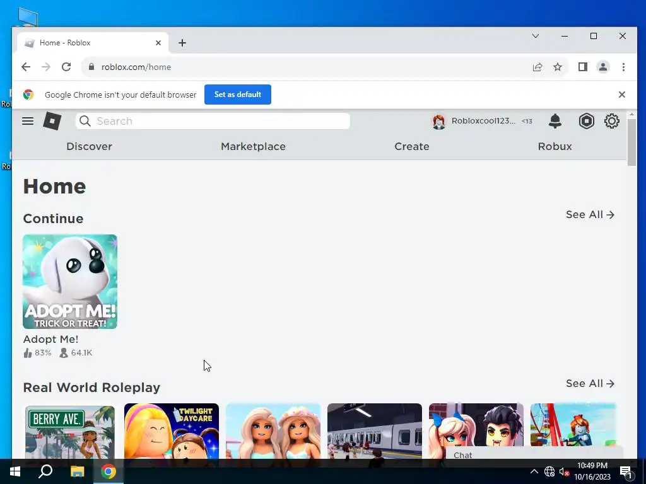Click the Roblox logo icon
Viewport: 646px width, 484px height.
point(52,121)
